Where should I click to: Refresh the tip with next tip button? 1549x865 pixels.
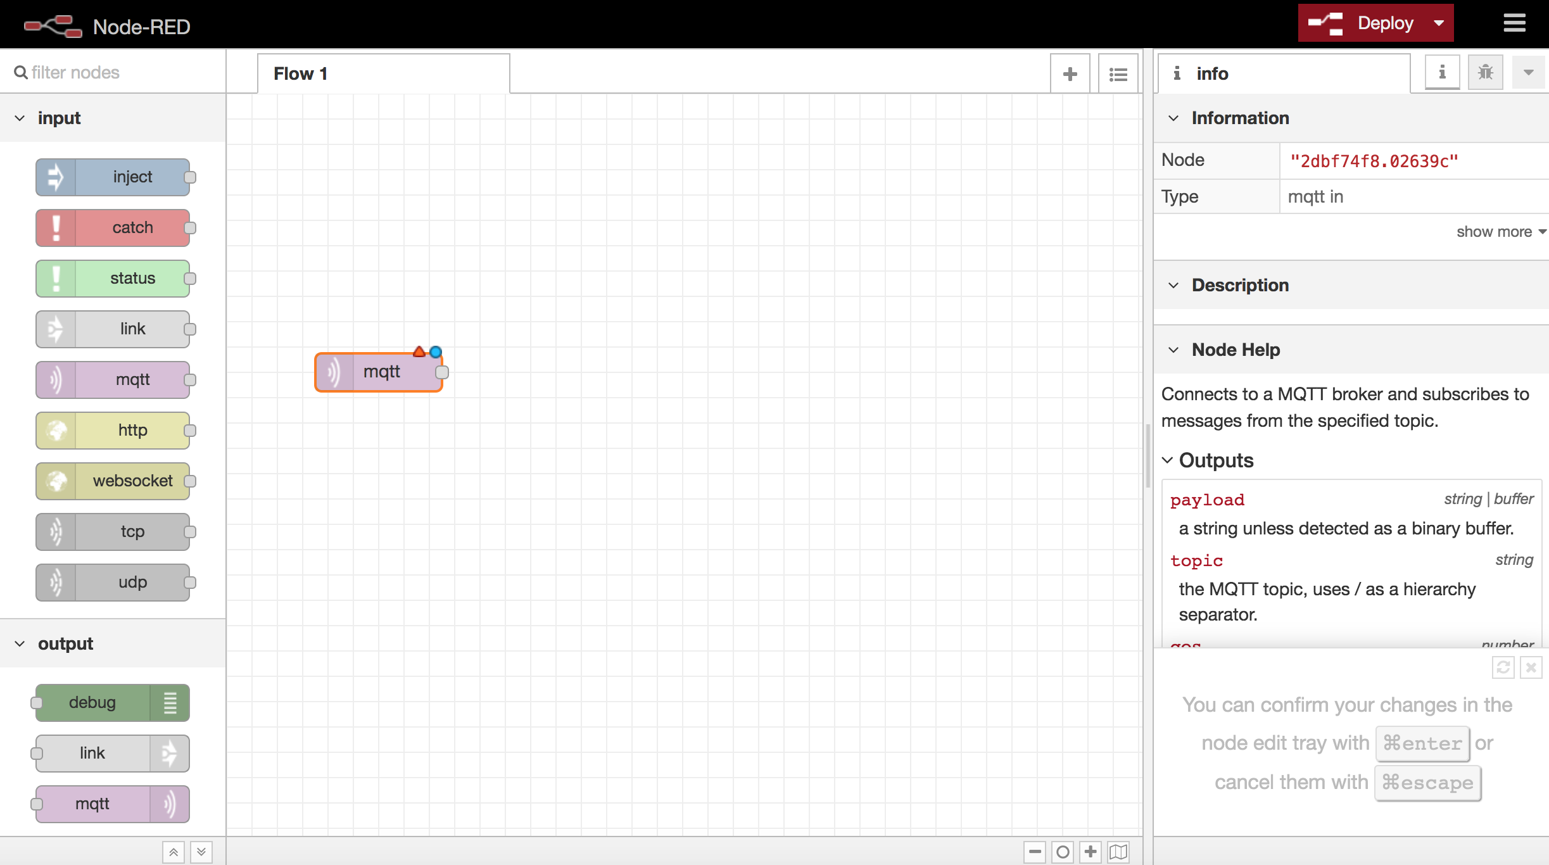[x=1503, y=667]
